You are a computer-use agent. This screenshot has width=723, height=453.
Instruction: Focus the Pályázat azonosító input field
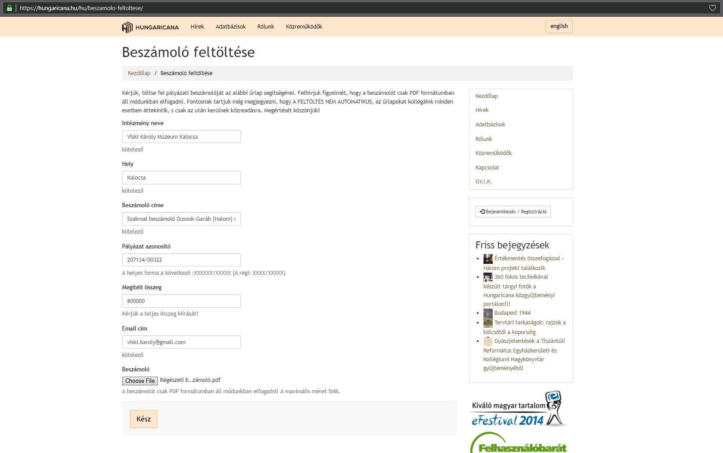pyautogui.click(x=182, y=260)
